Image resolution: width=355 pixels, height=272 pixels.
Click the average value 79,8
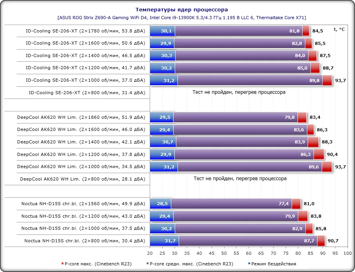point(290,118)
